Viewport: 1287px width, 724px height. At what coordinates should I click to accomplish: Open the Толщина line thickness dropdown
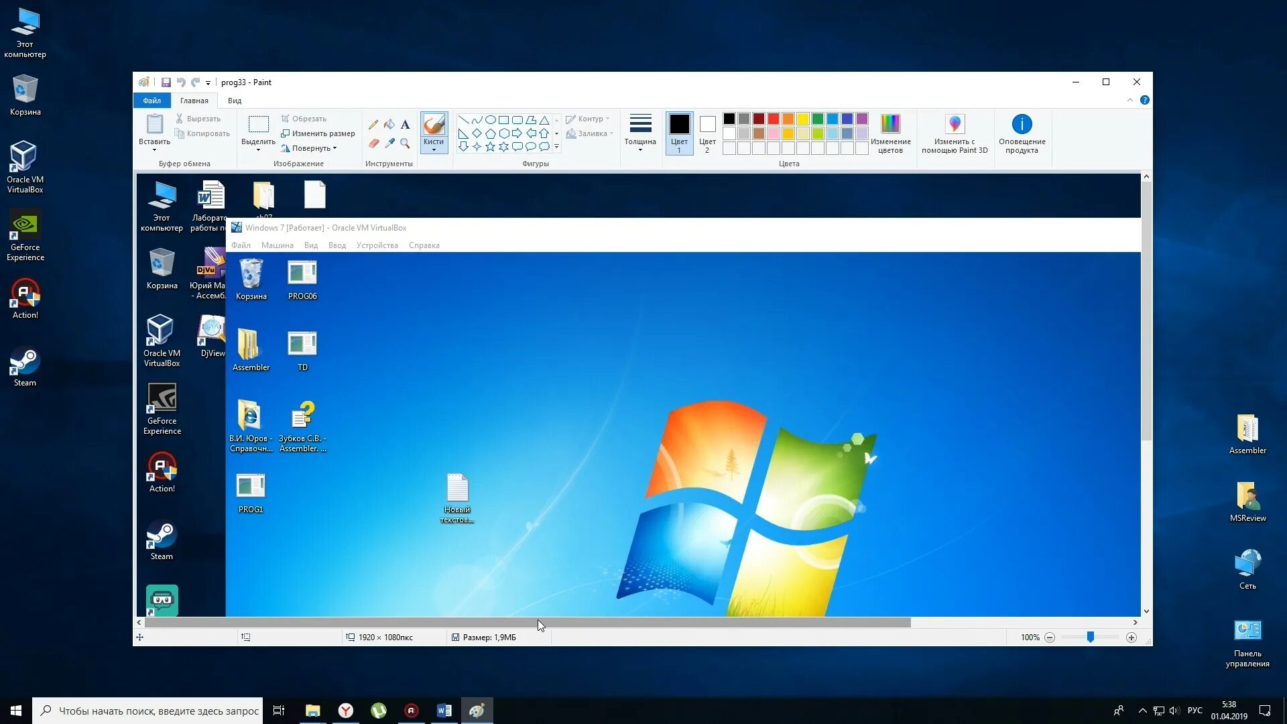pos(640,133)
